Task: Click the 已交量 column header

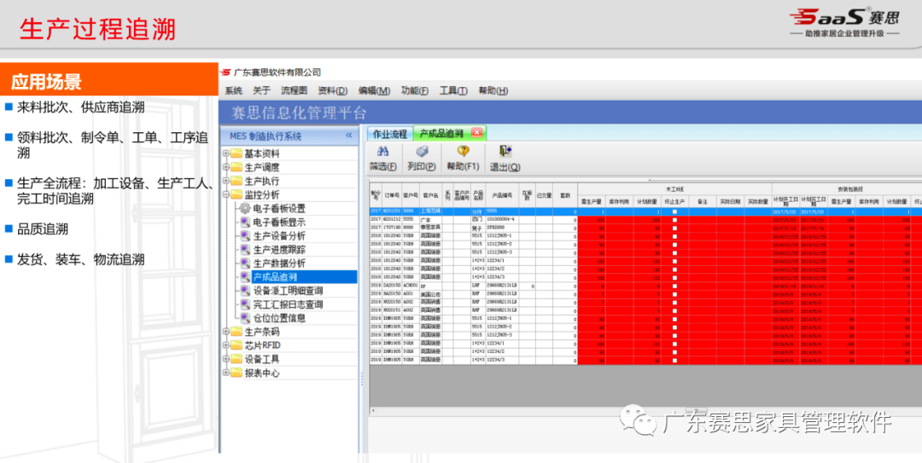Action: 544,194
